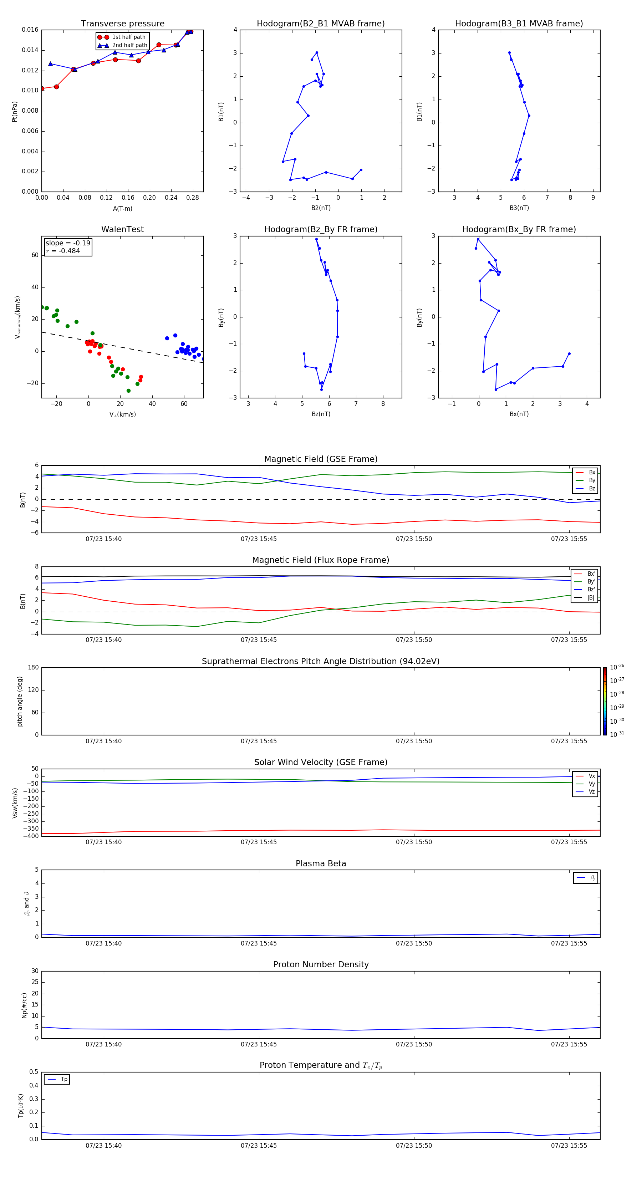Click the By legend entry in GSE plot
The height and width of the screenshot is (1177, 642).
click(x=585, y=480)
